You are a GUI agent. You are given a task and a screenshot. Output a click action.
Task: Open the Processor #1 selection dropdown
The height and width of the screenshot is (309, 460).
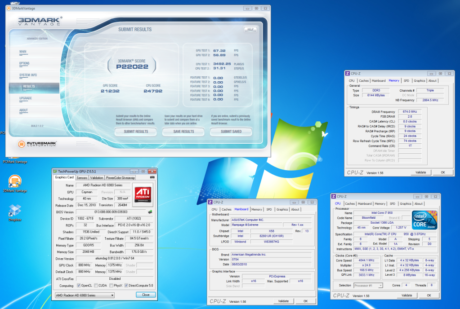[368, 285]
